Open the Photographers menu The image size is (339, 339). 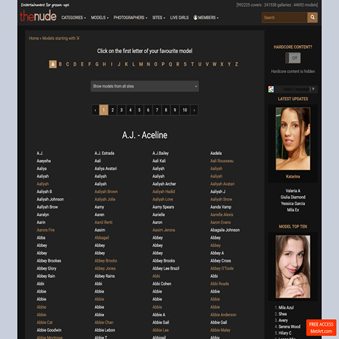click(x=130, y=18)
